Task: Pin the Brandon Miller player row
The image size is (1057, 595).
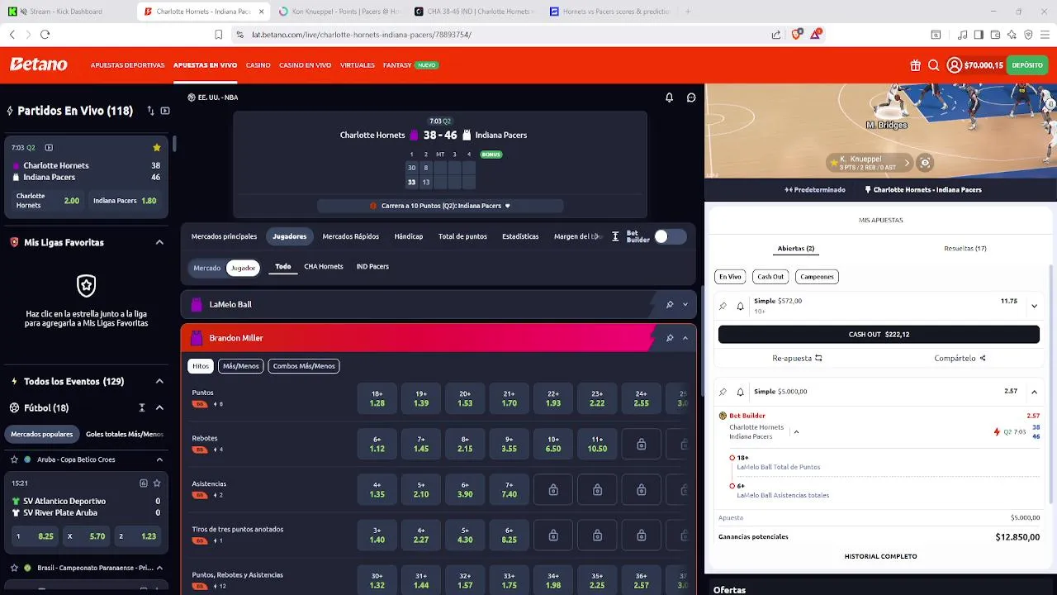Action: pyautogui.click(x=670, y=338)
